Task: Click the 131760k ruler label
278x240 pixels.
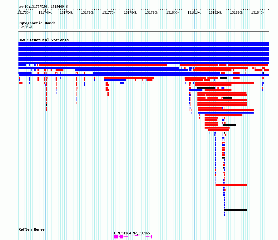Action: [87, 12]
